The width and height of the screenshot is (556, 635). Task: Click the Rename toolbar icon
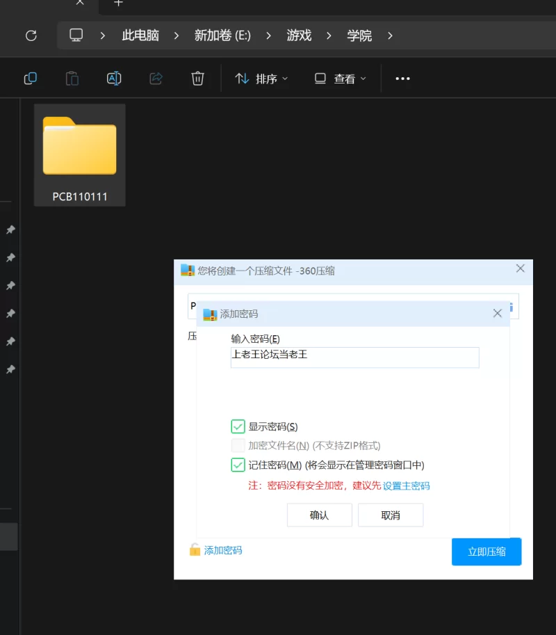[x=114, y=78]
